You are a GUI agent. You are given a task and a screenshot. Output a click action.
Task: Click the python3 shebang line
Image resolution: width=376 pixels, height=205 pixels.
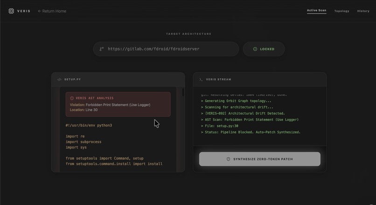(89, 125)
